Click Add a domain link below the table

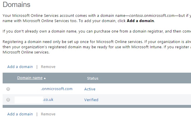(x=20, y=114)
